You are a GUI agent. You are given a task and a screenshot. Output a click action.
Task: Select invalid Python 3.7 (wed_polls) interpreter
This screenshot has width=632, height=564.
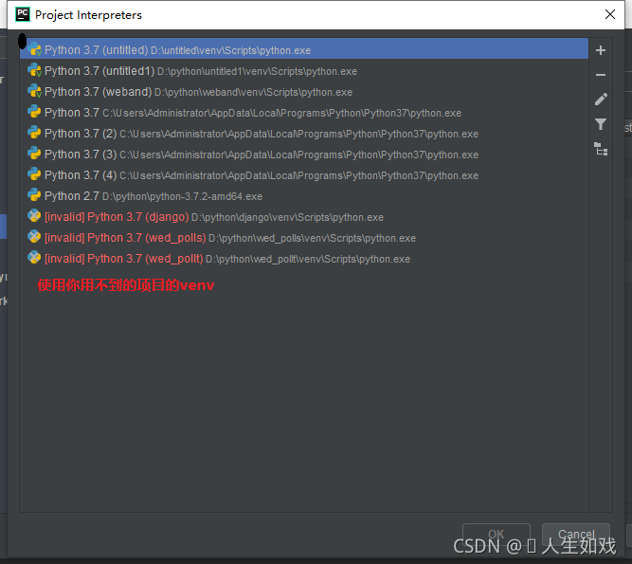304,238
